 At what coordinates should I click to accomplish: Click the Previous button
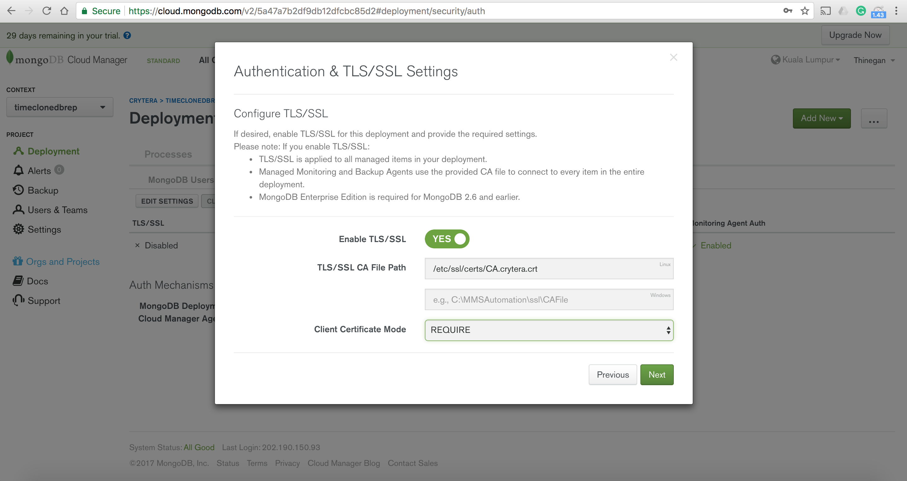coord(612,374)
